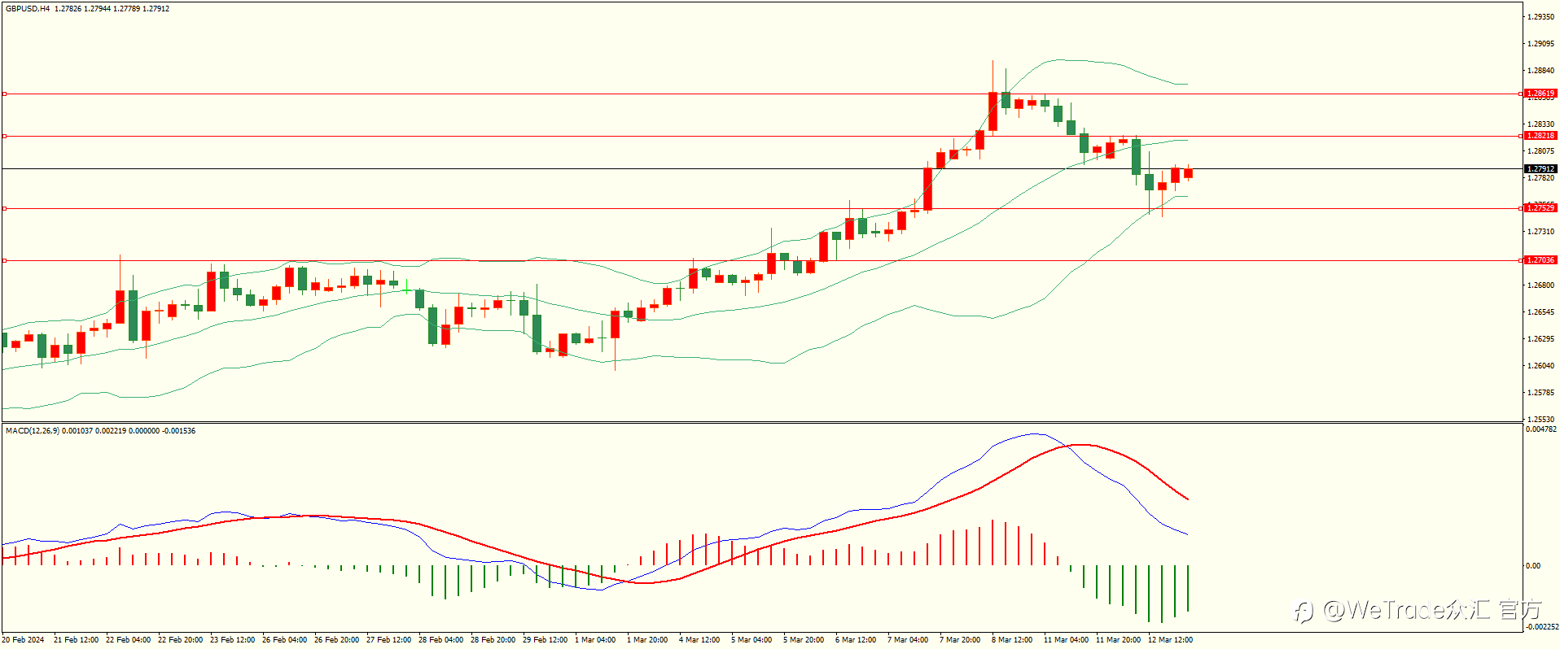Click the 1.28330 price axis value
Screen dimensions: 1560x649
coord(1540,124)
